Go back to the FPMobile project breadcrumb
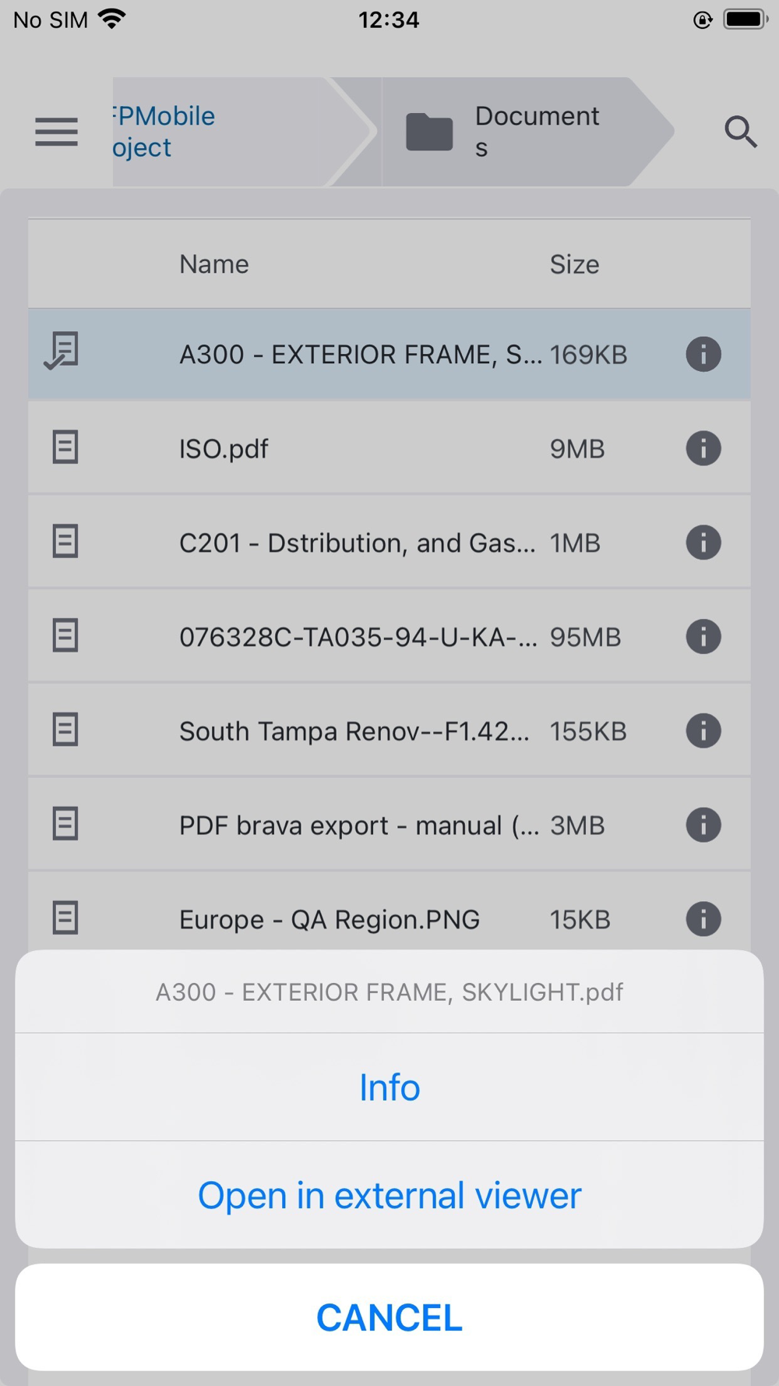779x1386 pixels. (243, 132)
